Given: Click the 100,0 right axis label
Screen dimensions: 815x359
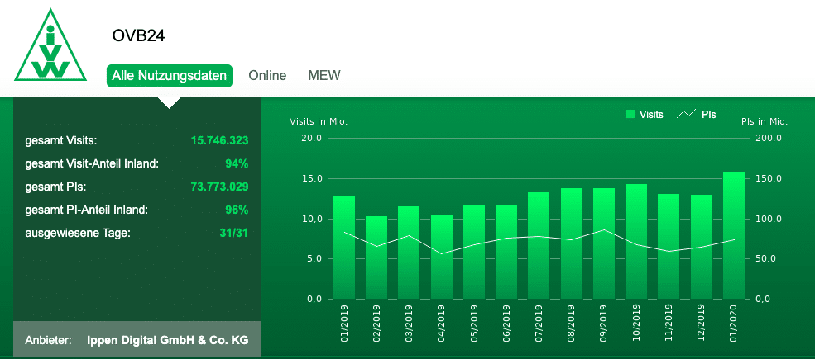Looking at the screenshot, I should (x=768, y=219).
